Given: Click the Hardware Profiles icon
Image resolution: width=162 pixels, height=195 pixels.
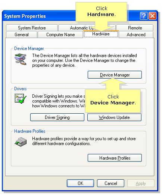Looking at the screenshot, I should (21, 142).
